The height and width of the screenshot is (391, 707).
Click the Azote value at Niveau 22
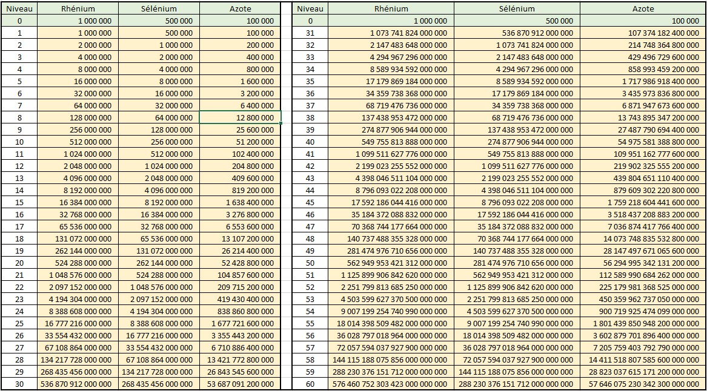(240, 287)
